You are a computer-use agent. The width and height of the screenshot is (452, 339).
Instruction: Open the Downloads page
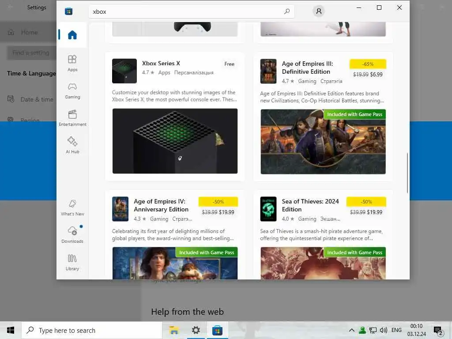point(72,235)
